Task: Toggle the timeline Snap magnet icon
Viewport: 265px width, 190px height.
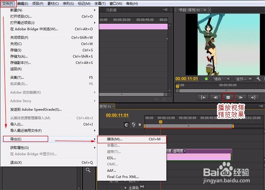Action: [x=126, y=125]
